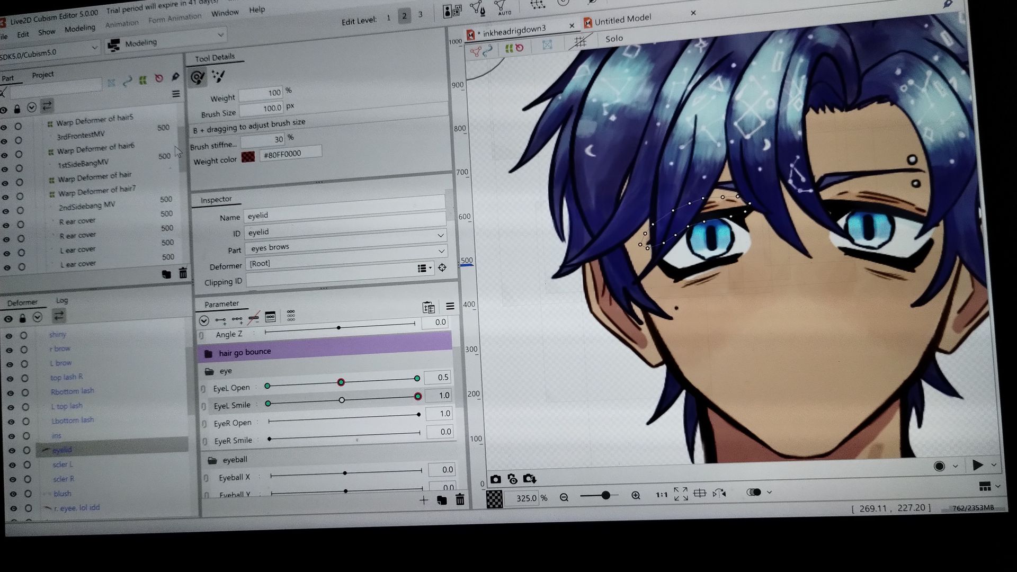Select the bubble brush tool in Tool Details

pos(218,76)
